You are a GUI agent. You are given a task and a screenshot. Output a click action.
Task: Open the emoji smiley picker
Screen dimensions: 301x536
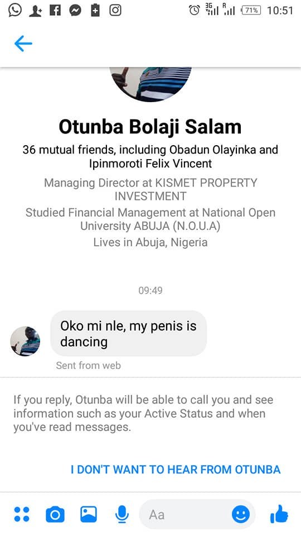(241, 514)
